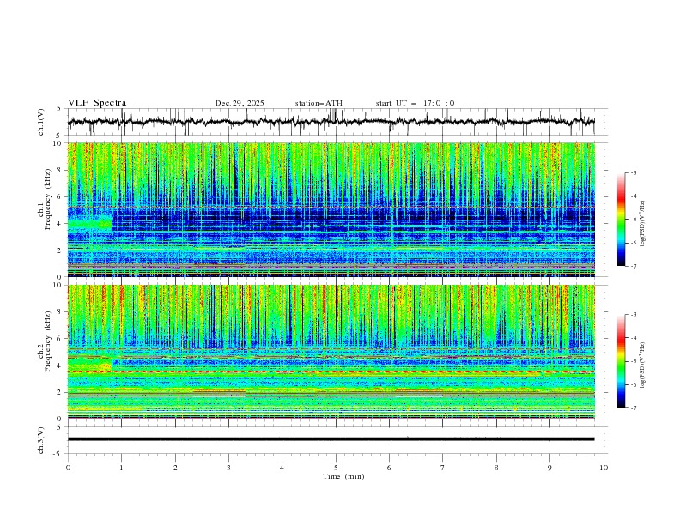Click the "Time (min)" axis label

pyautogui.click(x=343, y=476)
